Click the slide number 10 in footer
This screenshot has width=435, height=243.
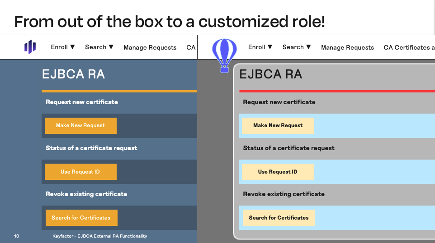(17, 236)
